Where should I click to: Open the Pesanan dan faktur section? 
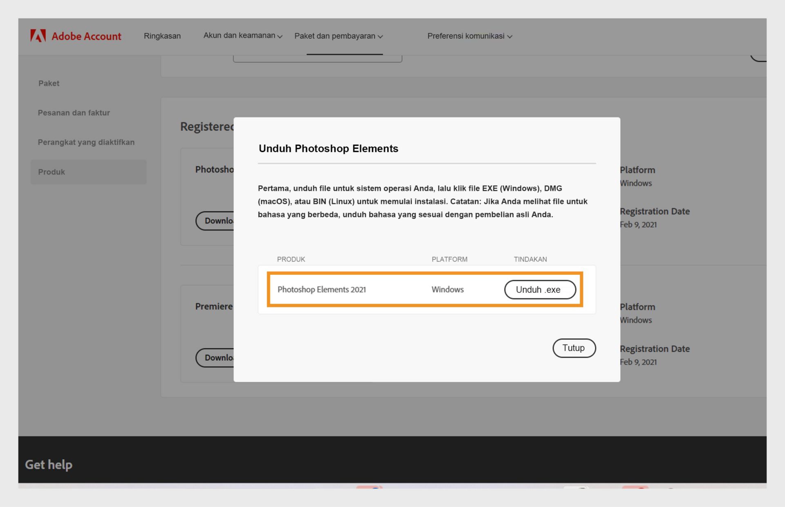[x=74, y=113]
